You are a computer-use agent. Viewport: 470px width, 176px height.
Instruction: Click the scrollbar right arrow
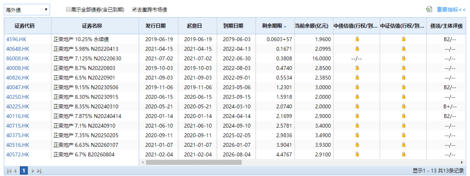point(461,162)
